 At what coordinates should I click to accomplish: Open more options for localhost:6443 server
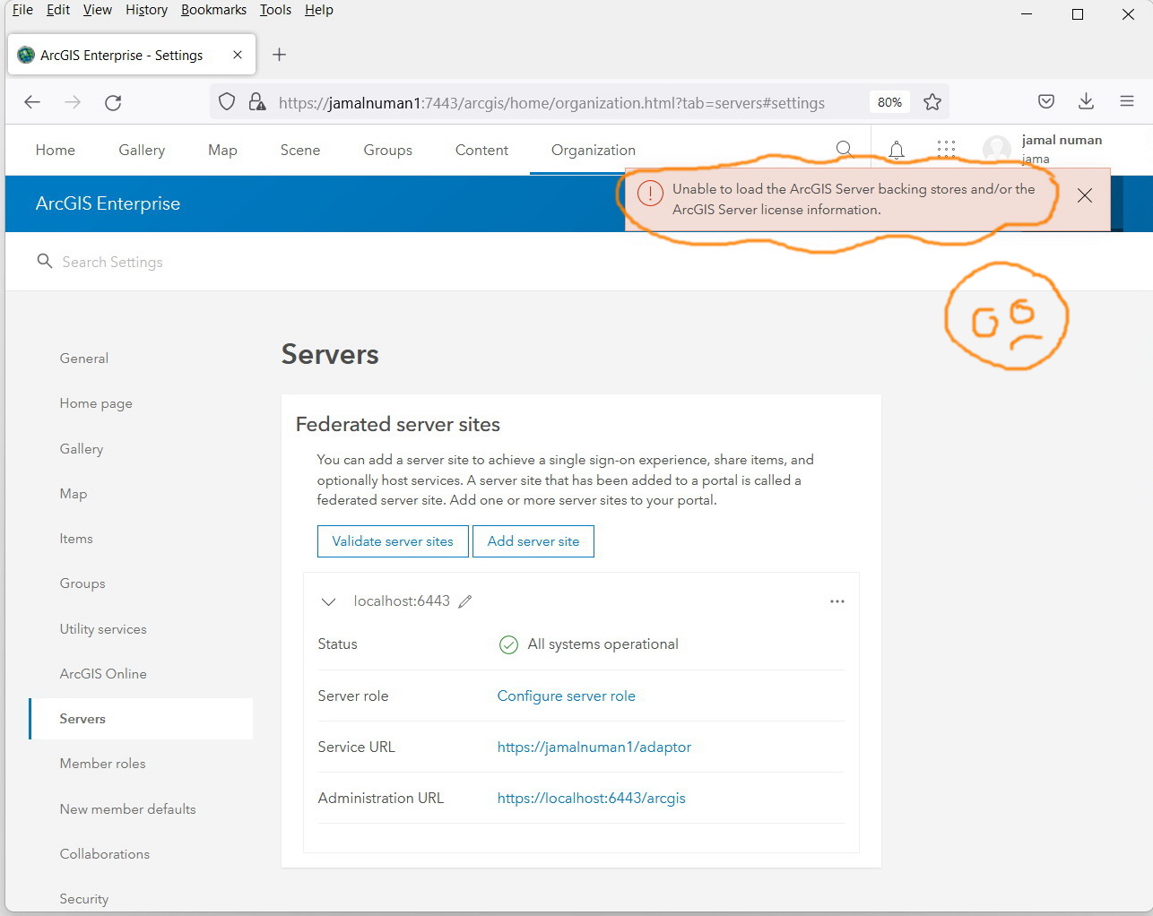pyautogui.click(x=837, y=601)
